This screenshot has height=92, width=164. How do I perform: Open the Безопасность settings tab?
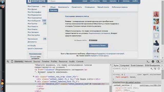(64, 7)
